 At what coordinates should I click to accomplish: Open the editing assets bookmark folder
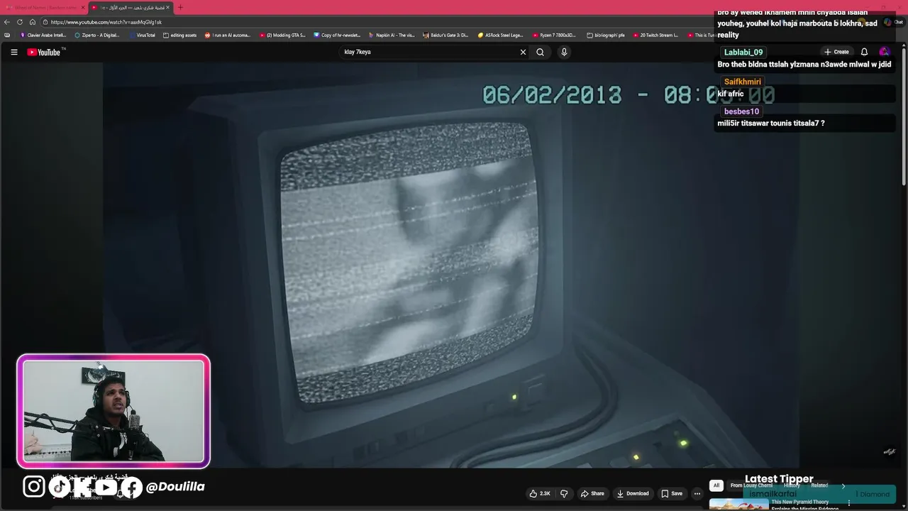[179, 35]
